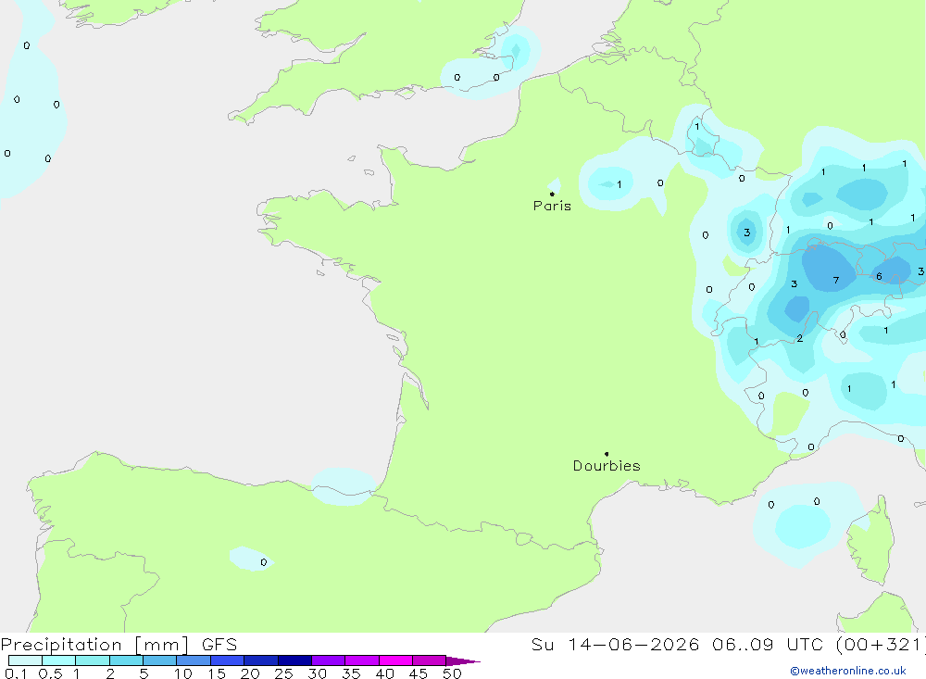The height and width of the screenshot is (679, 926).
Task: Click the 'Precipitation [mm]' title text
Action: (x=94, y=645)
